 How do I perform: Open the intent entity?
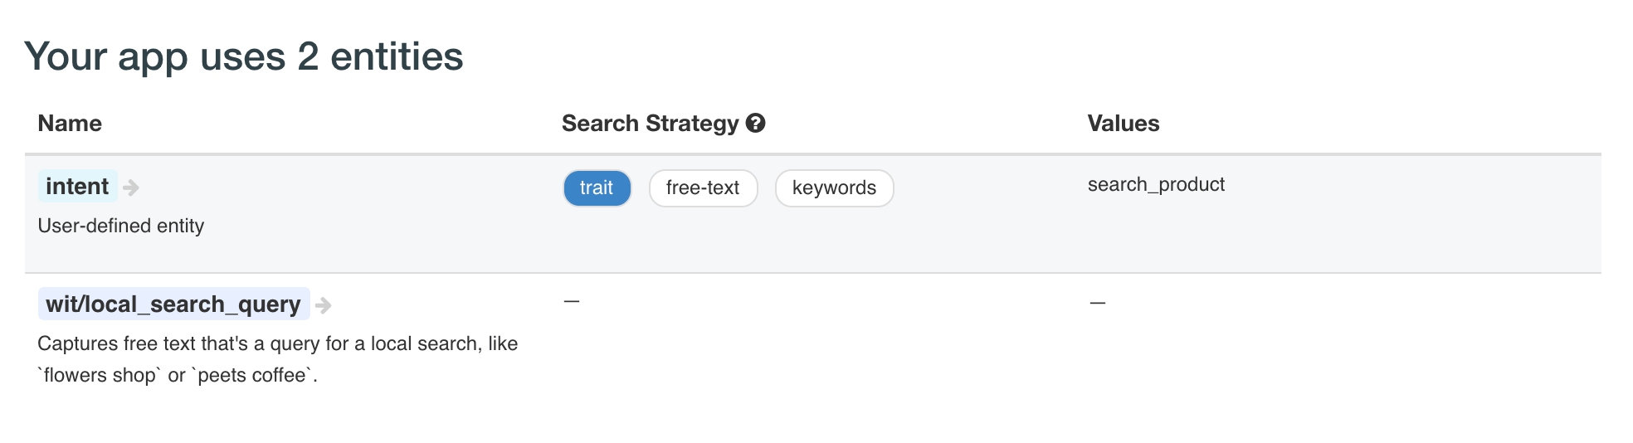77,187
